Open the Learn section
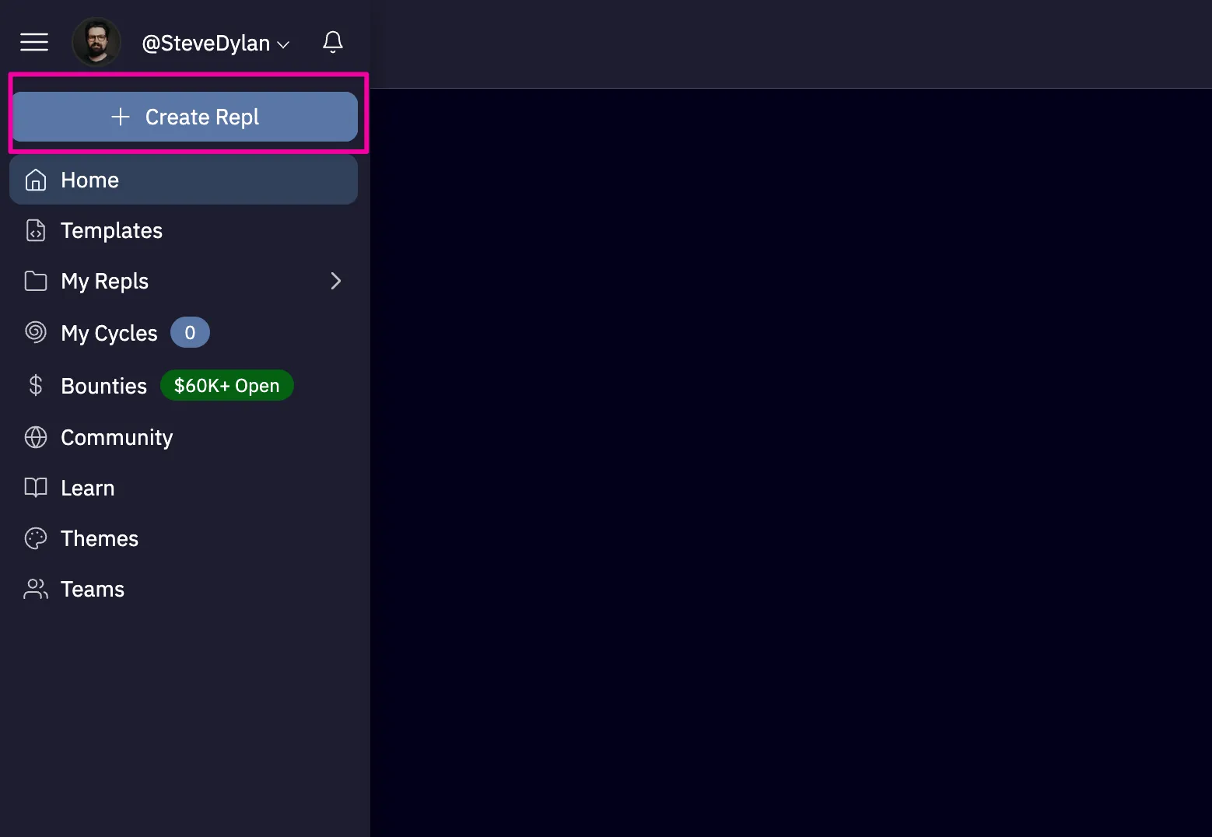 [184, 488]
